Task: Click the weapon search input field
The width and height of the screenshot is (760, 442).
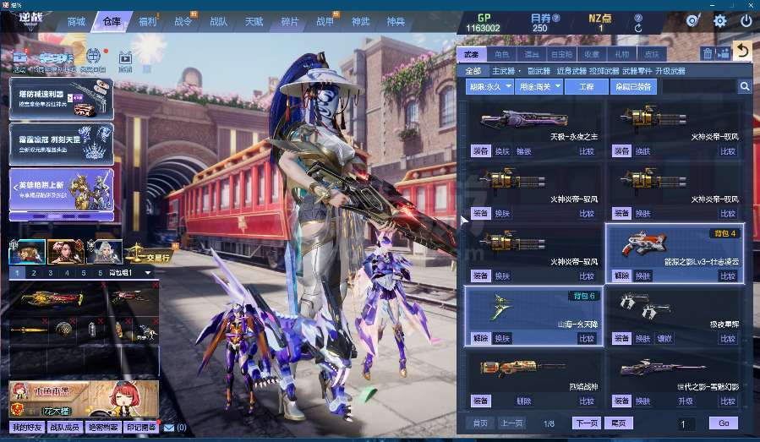Action: pos(699,87)
